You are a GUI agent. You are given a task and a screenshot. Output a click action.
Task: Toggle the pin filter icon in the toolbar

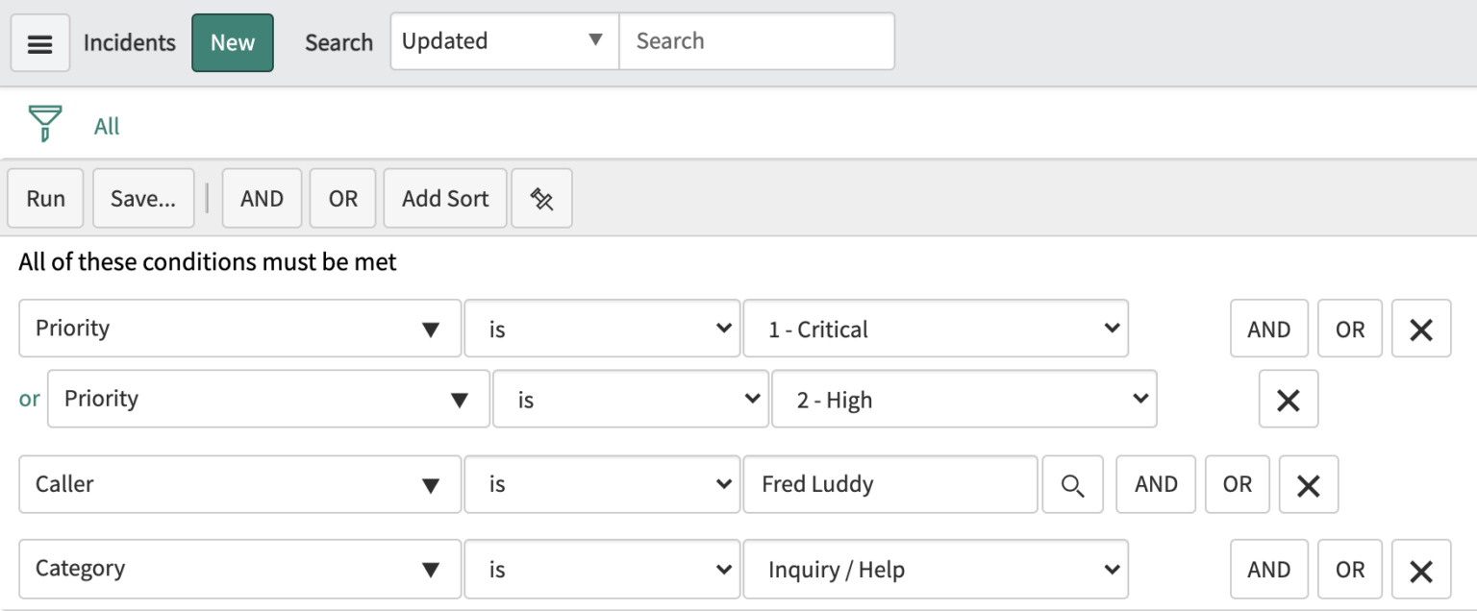point(541,198)
